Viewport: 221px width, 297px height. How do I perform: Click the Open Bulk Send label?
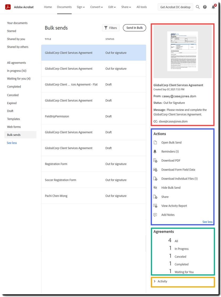[x=171, y=143]
